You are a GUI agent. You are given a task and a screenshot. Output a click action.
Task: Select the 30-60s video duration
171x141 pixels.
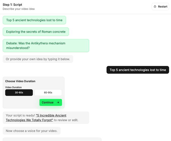(19, 93)
